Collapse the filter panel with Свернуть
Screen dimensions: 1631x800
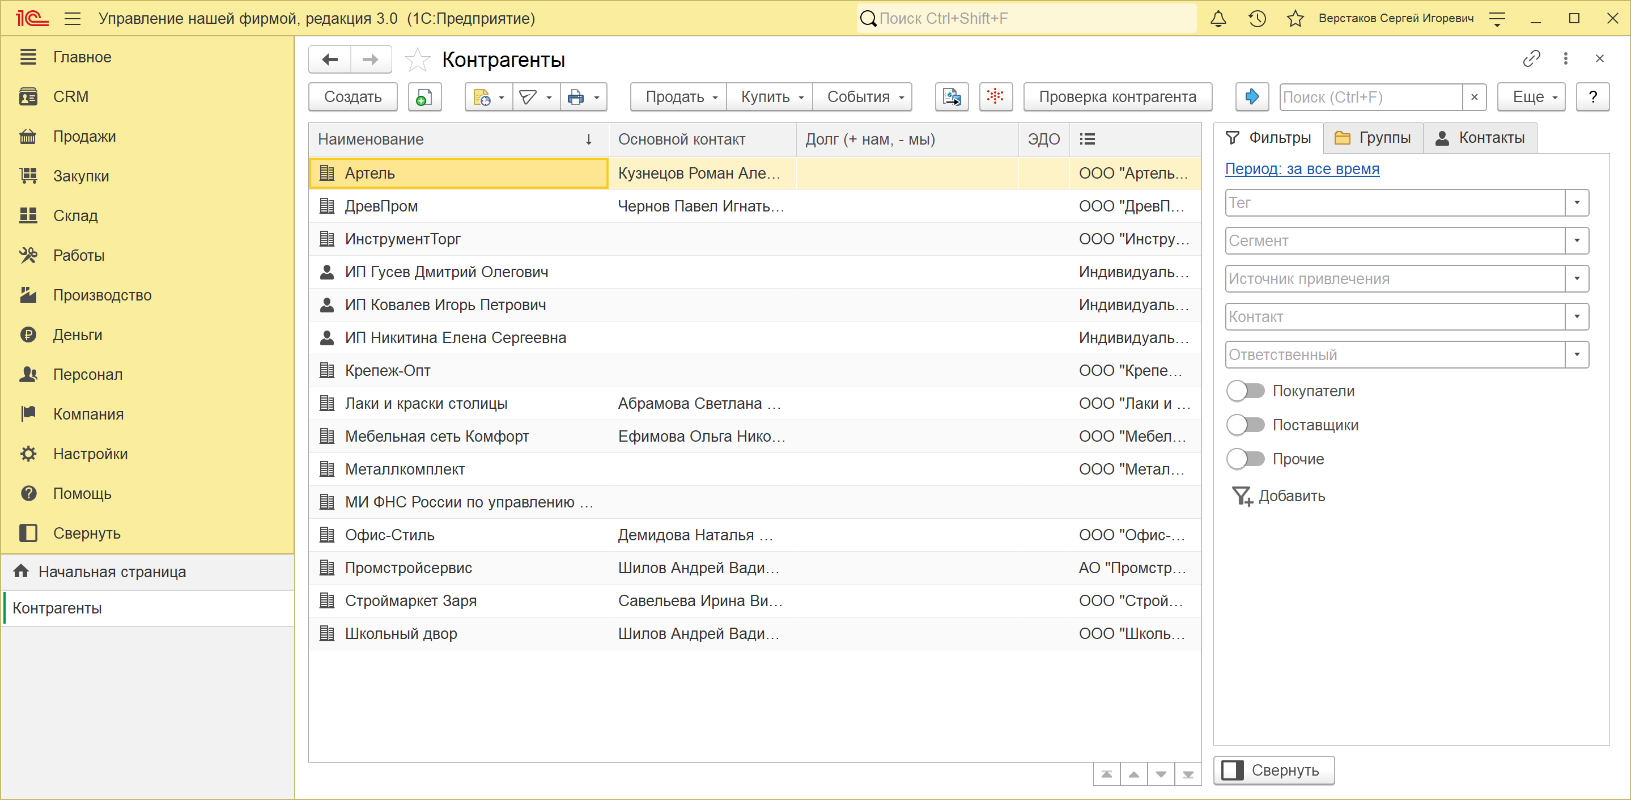pos(1273,770)
